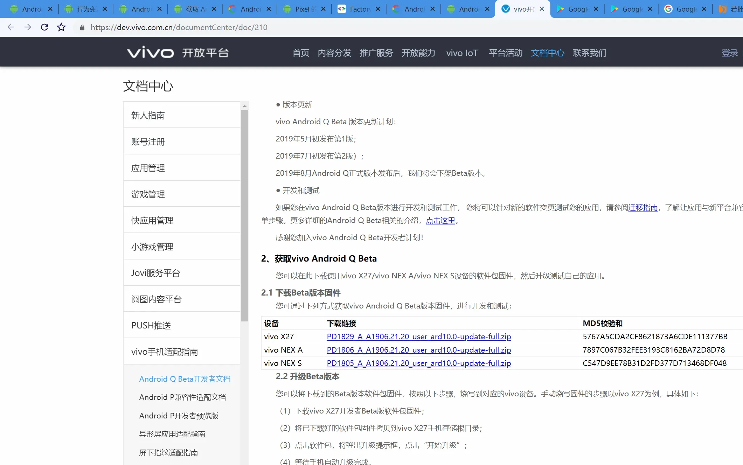Image resolution: width=743 pixels, height=465 pixels.
Task: Click the sidebar scrollbar thumb
Action: (x=244, y=216)
